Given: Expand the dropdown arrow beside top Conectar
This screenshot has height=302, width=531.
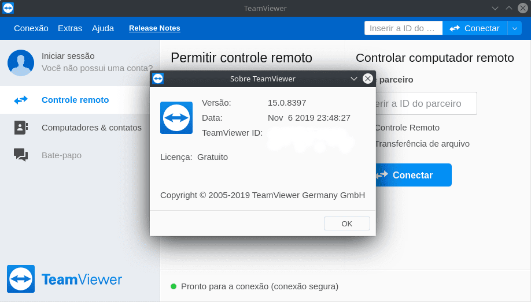Looking at the screenshot, I should [x=514, y=28].
